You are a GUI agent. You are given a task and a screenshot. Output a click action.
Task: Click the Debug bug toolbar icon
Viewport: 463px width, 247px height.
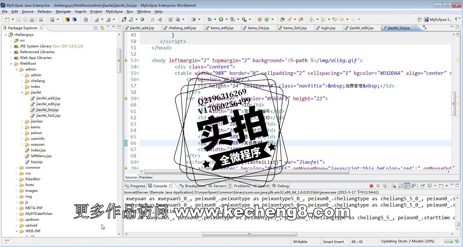click(210, 19)
